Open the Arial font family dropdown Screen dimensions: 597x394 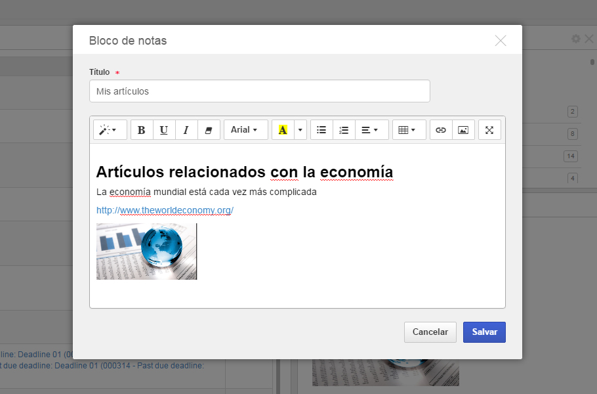(245, 130)
